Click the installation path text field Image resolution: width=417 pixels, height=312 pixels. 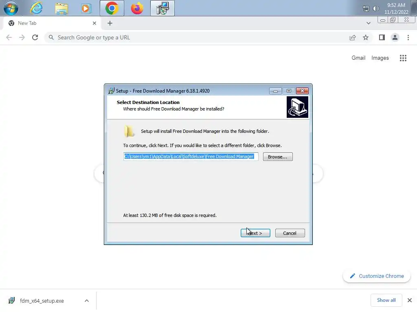(191, 156)
